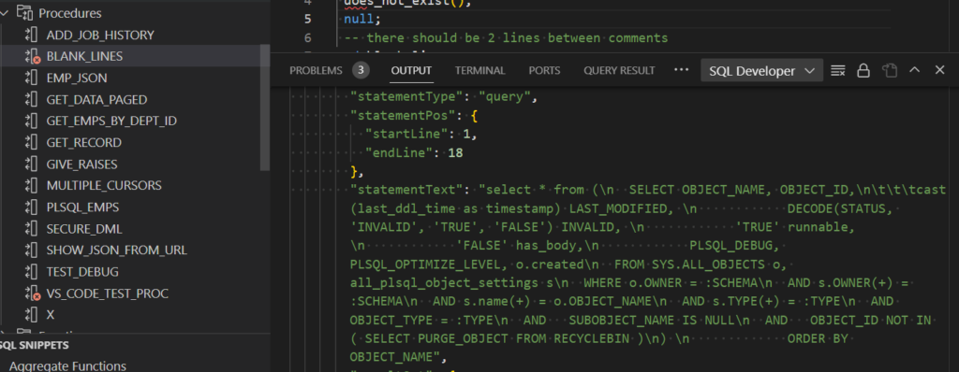Open the procedure named X
This screenshot has height=372, width=959.
click(x=51, y=315)
